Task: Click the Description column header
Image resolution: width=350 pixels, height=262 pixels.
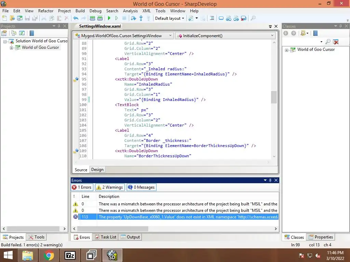Action: 109,196
